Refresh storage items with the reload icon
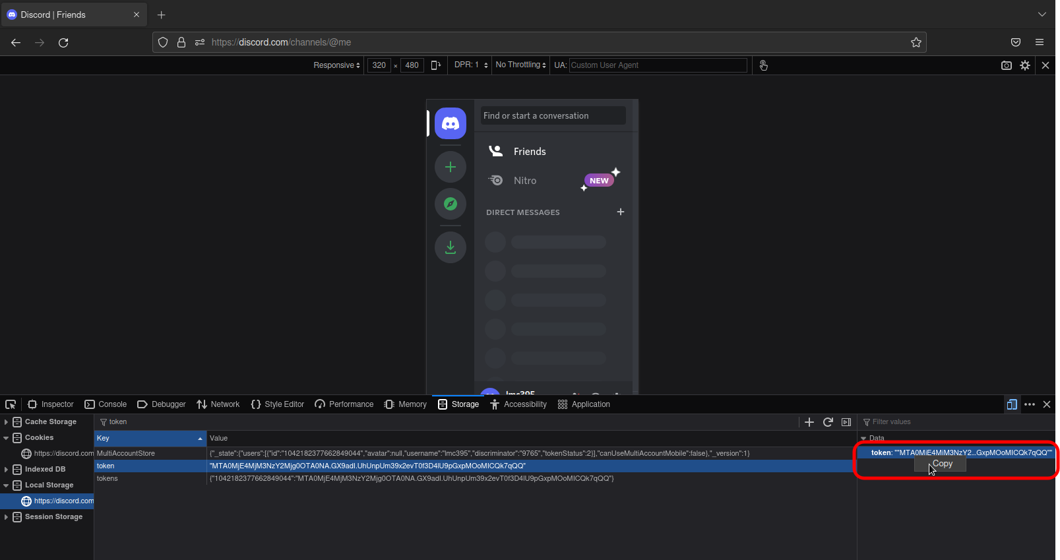 pyautogui.click(x=828, y=422)
